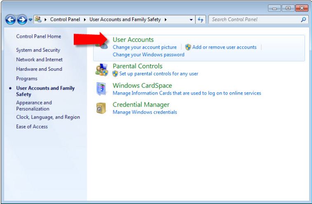This screenshot has width=312, height=204.
Task: Go to Control Panel Home
Action: pyautogui.click(x=39, y=36)
